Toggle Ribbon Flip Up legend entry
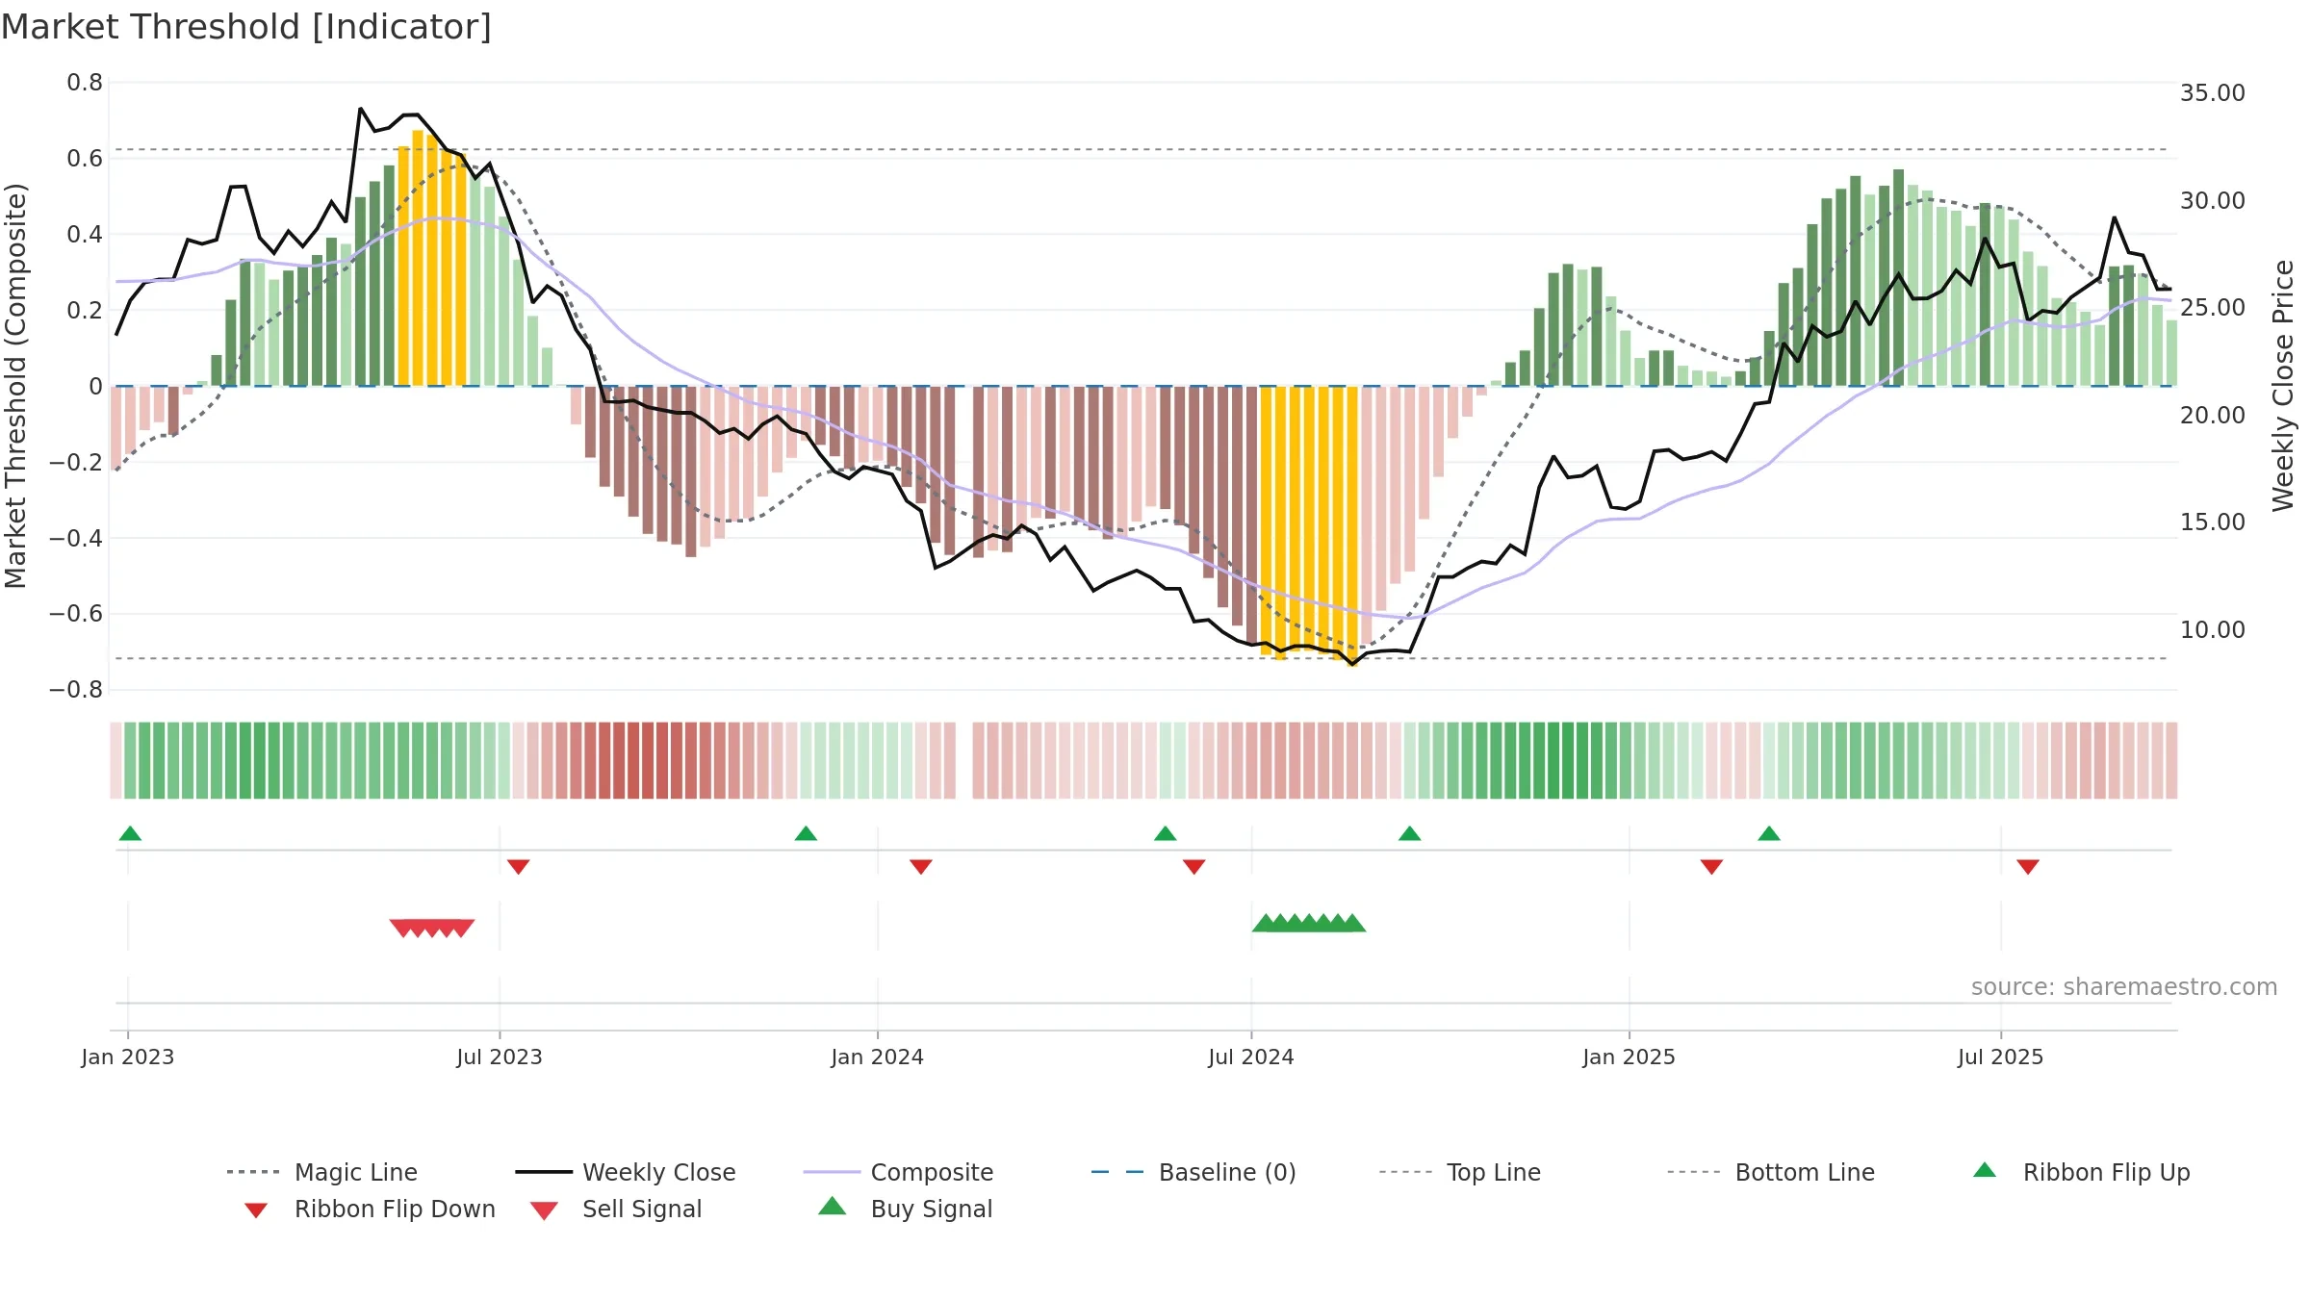The width and height of the screenshot is (2310, 1299). coord(2081,1172)
